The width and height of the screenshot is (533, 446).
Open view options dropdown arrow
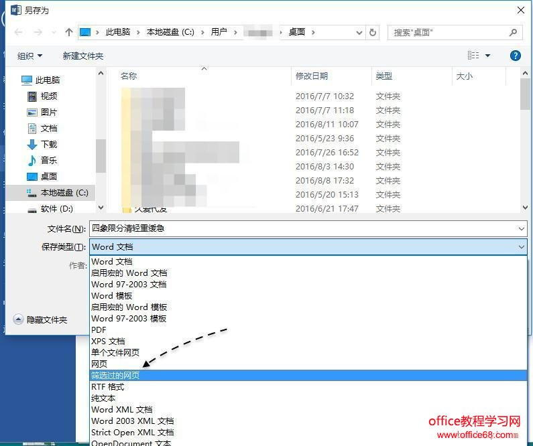pyautogui.click(x=487, y=56)
